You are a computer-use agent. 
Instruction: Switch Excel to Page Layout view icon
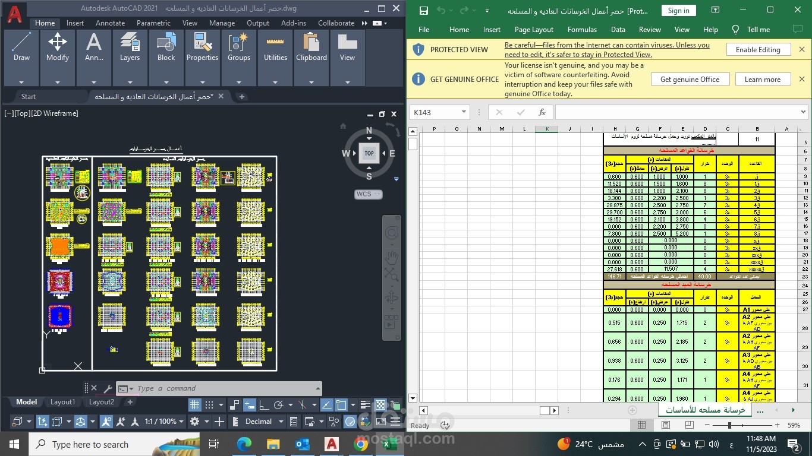666,425
